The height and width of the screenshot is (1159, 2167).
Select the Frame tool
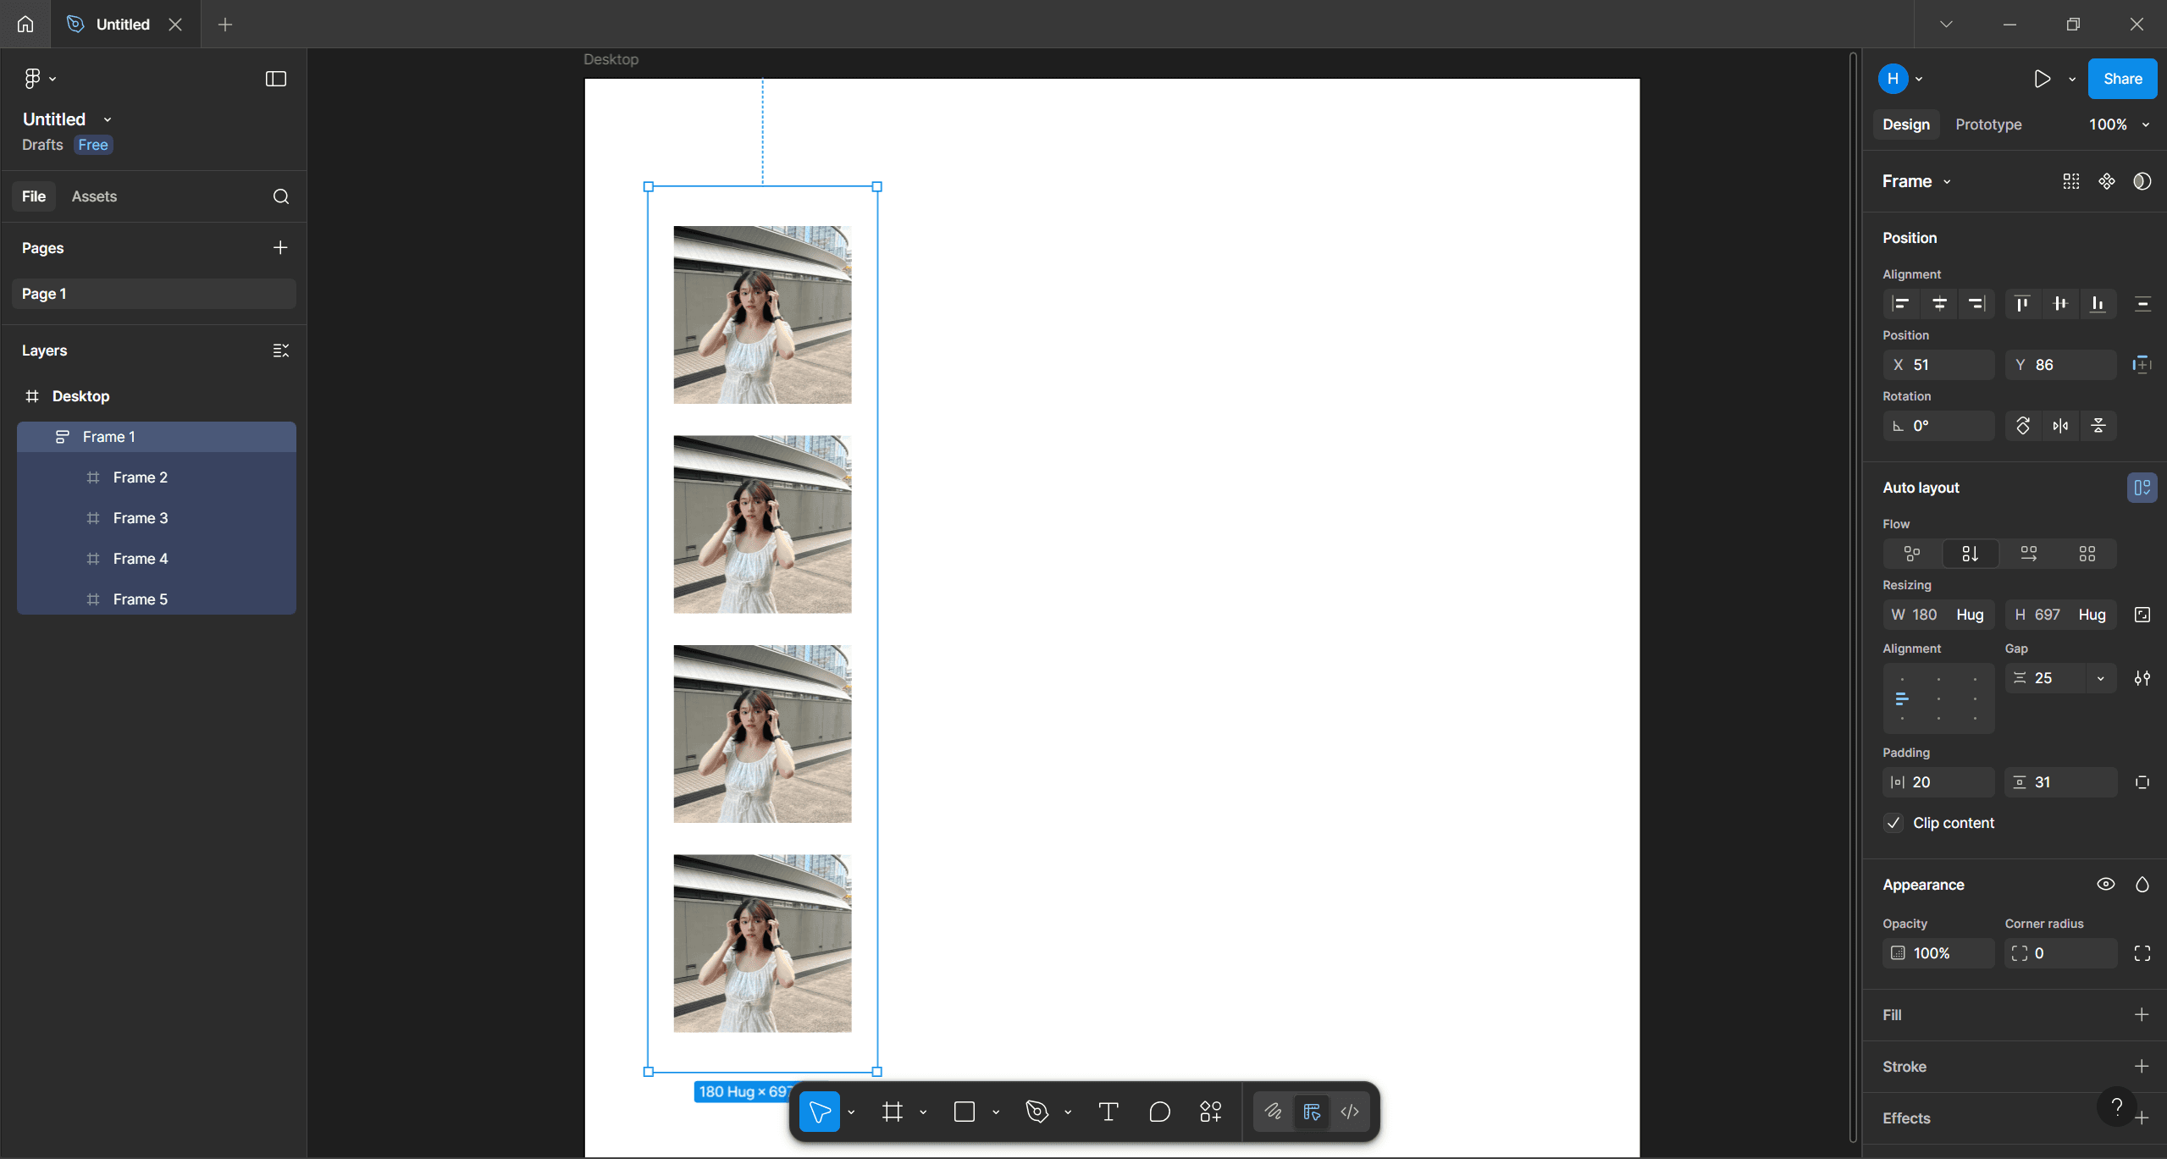point(892,1111)
